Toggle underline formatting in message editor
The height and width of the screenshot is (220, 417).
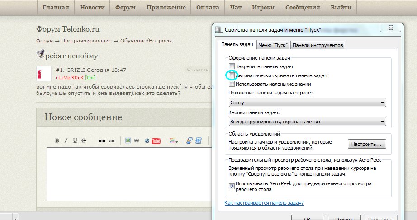pyautogui.click(x=75, y=140)
